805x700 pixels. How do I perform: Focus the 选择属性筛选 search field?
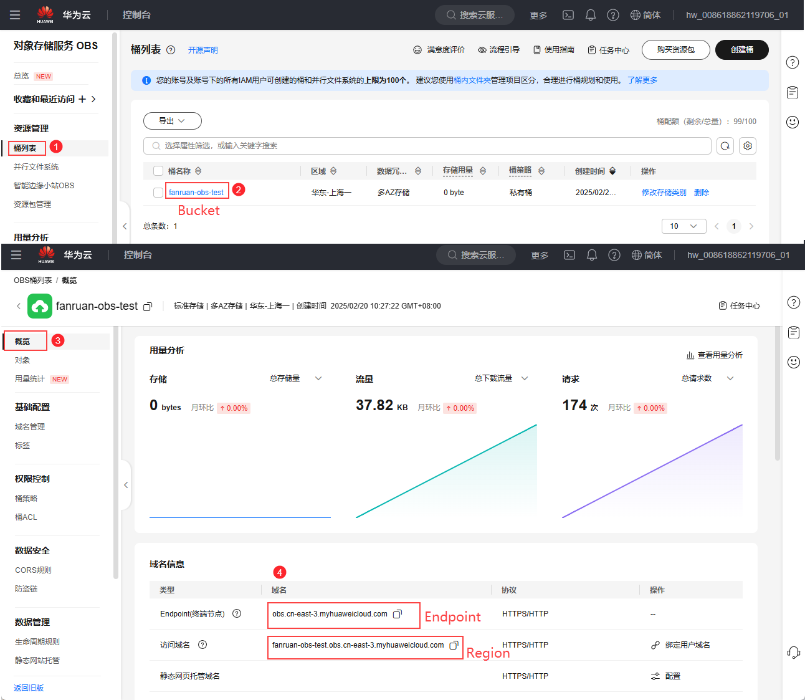tap(427, 146)
